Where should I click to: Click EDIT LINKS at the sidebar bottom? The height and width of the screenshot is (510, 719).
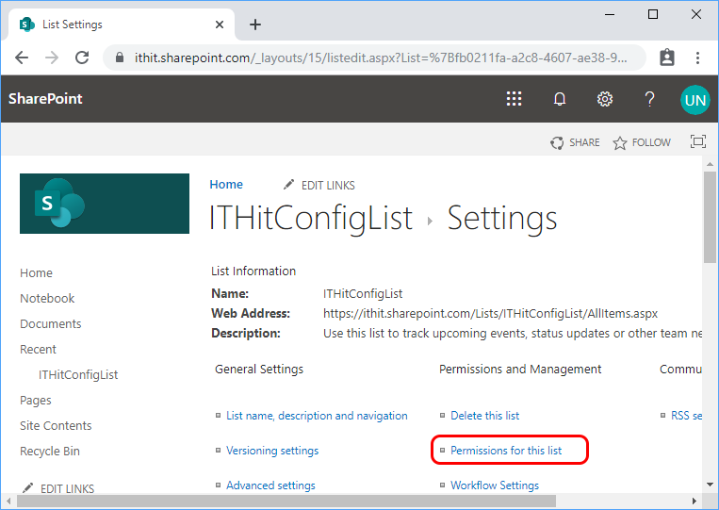(x=58, y=488)
